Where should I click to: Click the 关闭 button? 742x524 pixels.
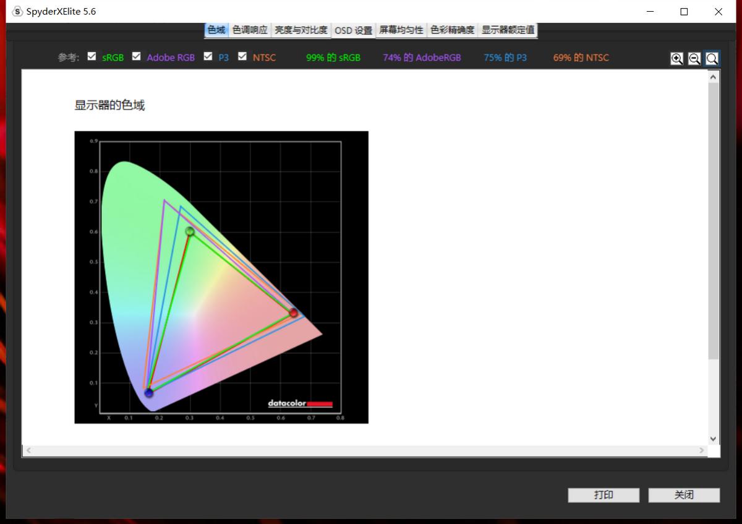683,495
